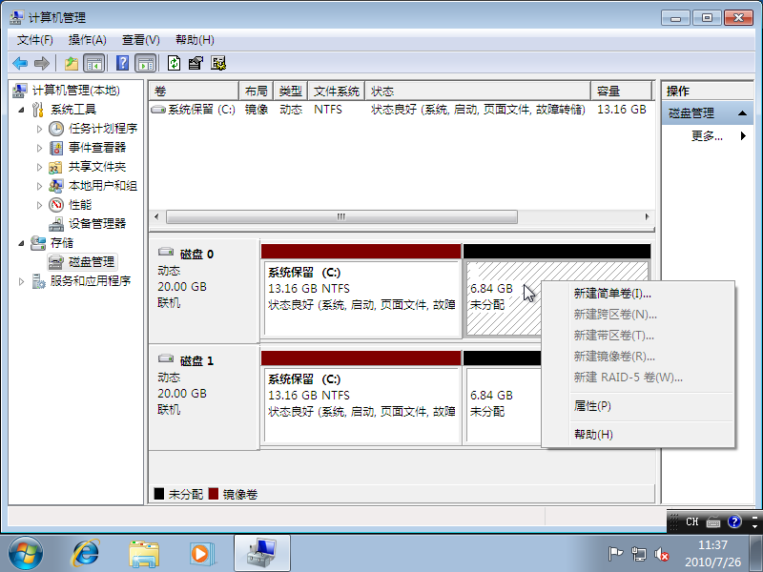Screen dimensions: 763x572
Task: Click the horizontal scrollbar thumb in volume list
Action: (341, 217)
